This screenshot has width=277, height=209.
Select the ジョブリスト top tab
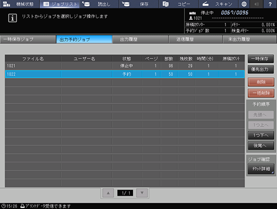[60, 4]
